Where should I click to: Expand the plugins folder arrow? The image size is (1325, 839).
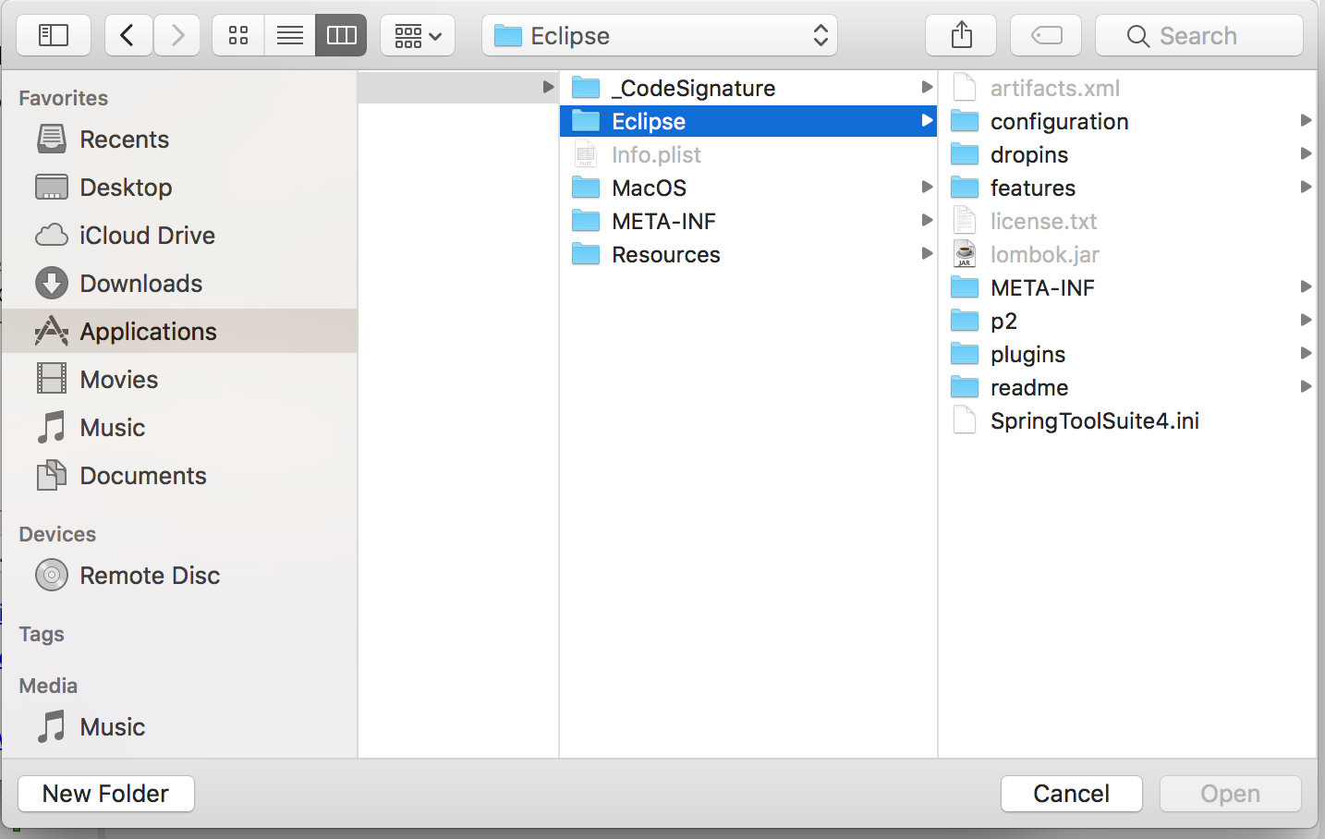coord(1306,354)
